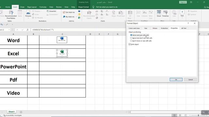Select the Sheet1 tab
The width and height of the screenshot is (209, 117).
12,112
